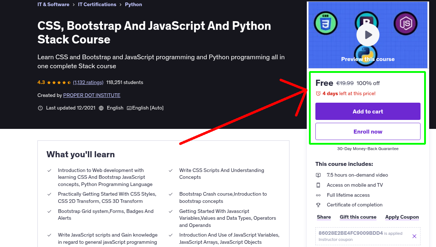
Task: Click checkmark beside Introduction to Web development
Action: pyautogui.click(x=49, y=171)
